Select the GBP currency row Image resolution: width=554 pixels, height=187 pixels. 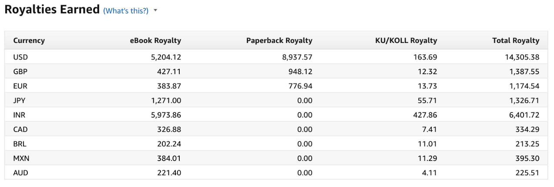coord(276,71)
